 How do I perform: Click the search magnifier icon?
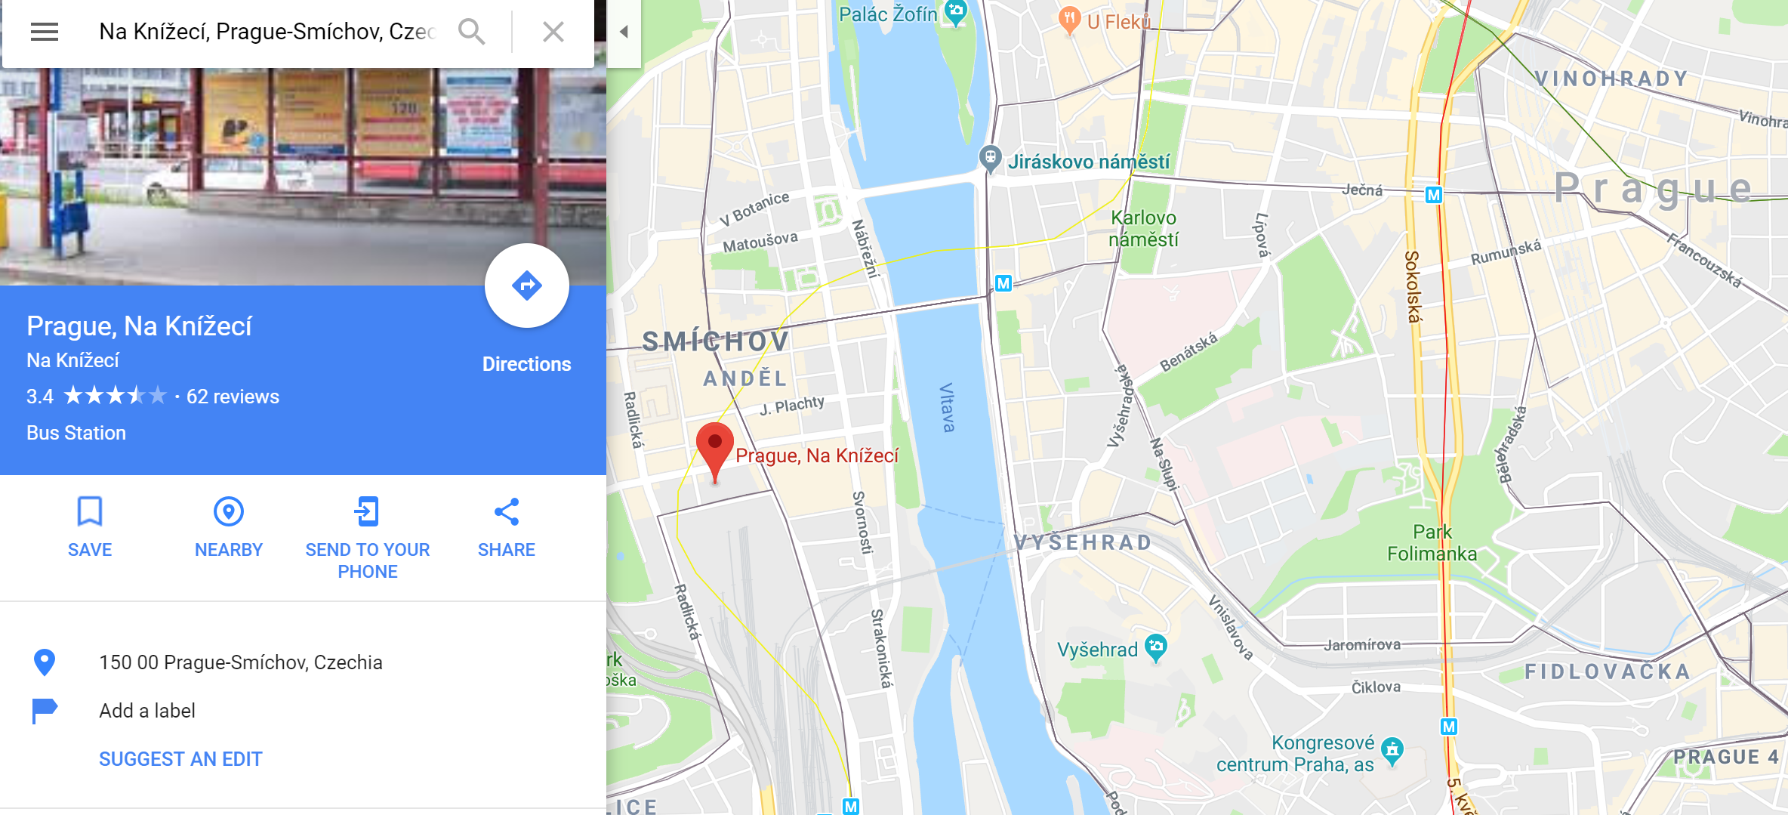472,32
